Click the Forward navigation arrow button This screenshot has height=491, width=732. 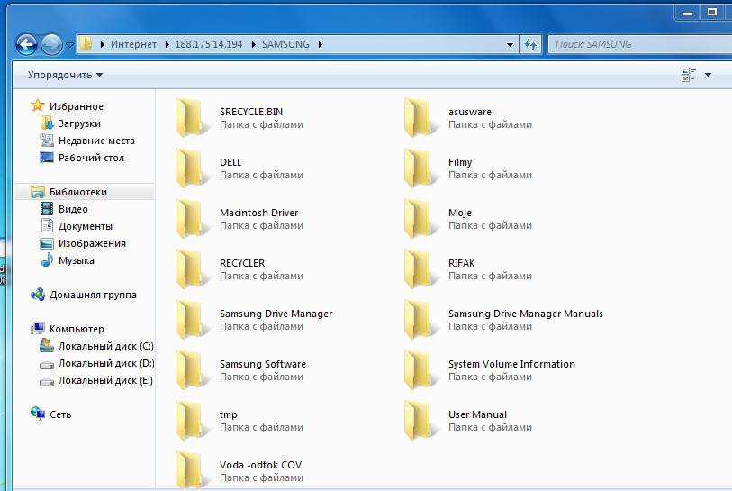51,43
